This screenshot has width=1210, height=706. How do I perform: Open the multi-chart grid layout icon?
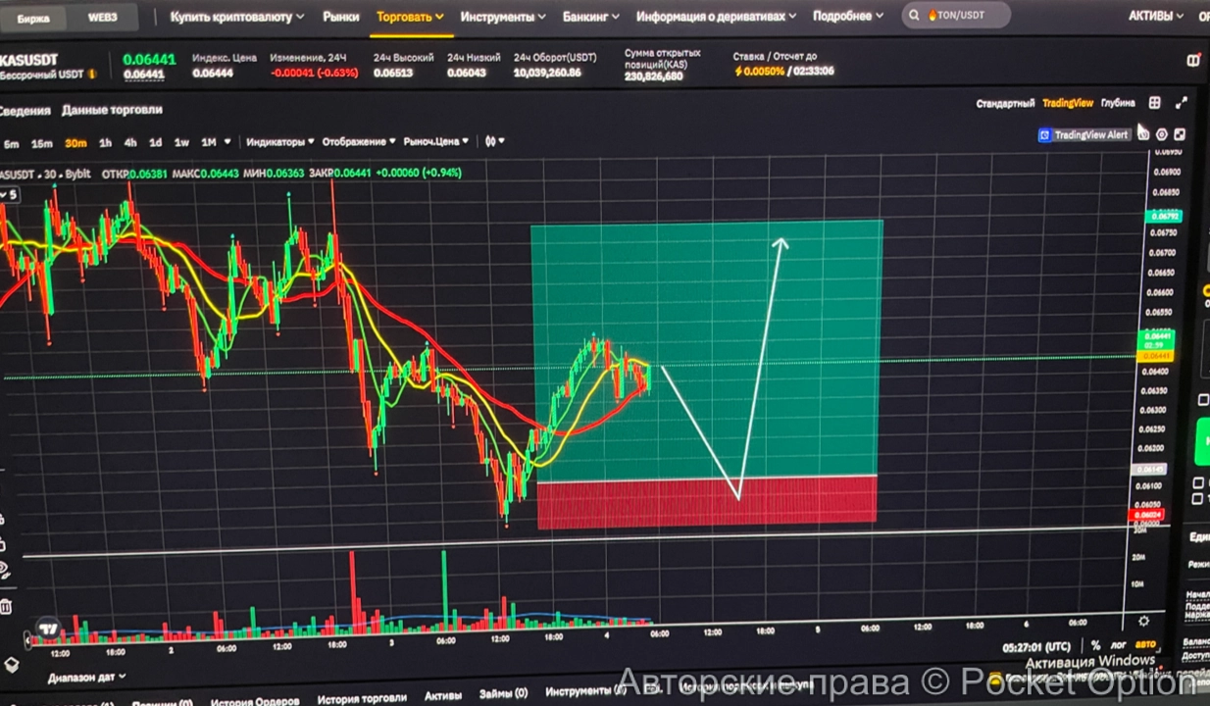click(x=1155, y=103)
